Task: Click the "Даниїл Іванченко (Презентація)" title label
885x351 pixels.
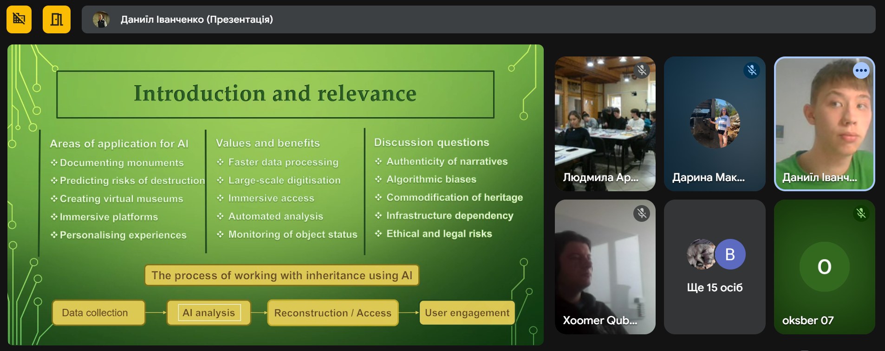Action: 197,19
